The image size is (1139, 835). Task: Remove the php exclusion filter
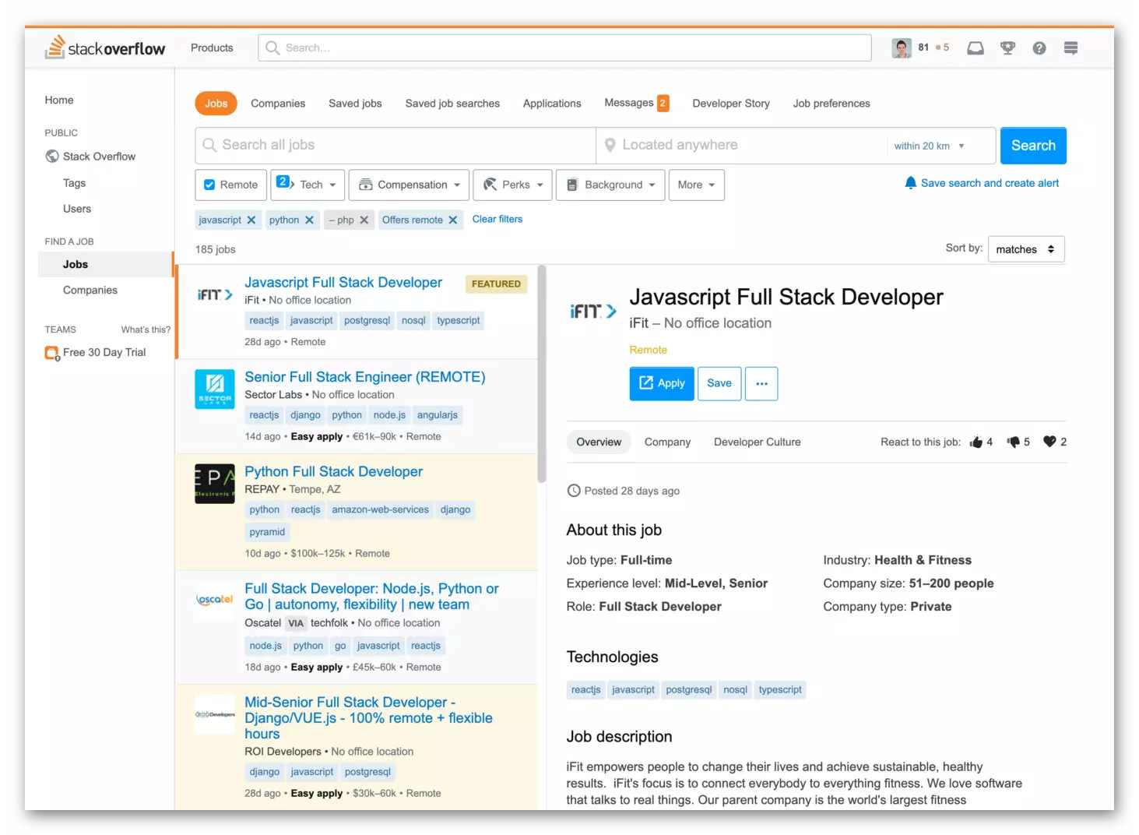point(364,220)
